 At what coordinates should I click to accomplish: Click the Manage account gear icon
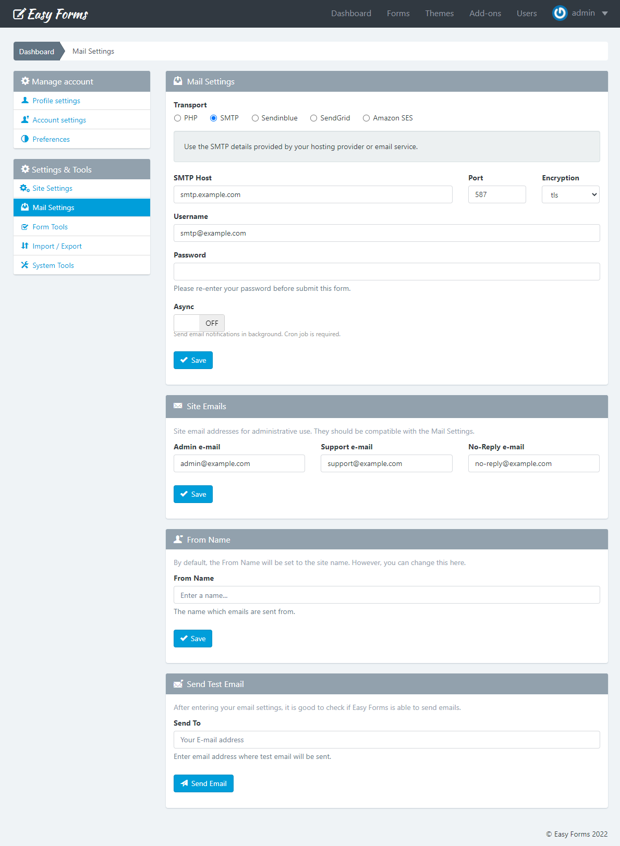click(25, 81)
